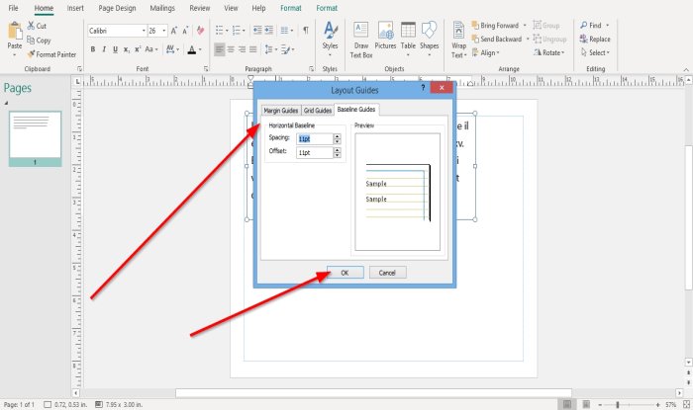This screenshot has width=693, height=410.
Task: Align text left
Action: (219, 49)
